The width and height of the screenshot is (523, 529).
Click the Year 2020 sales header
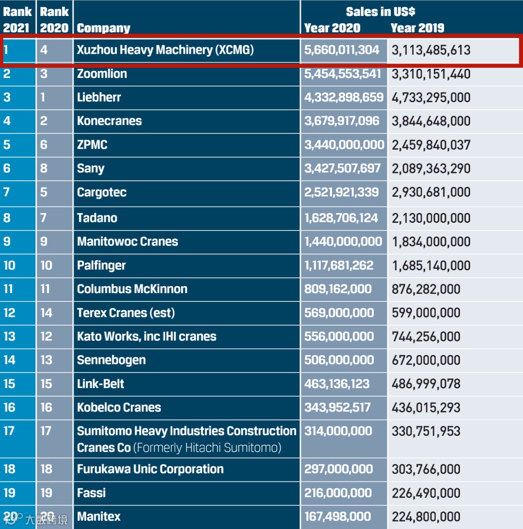(x=332, y=28)
